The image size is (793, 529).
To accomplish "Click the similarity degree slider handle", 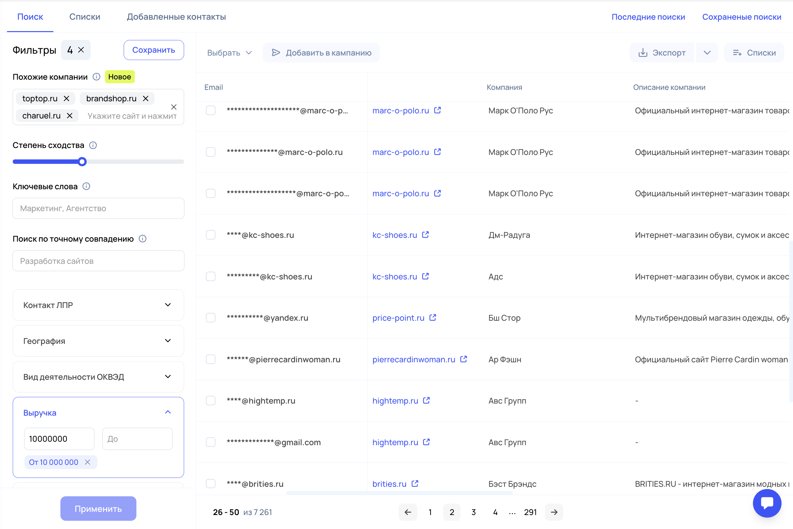I will 82,162.
